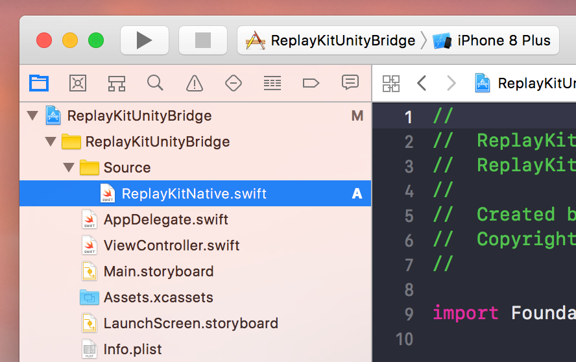The height and width of the screenshot is (362, 576).
Task: Select the ReplayKitUnityBridge scheme
Action: point(330,40)
